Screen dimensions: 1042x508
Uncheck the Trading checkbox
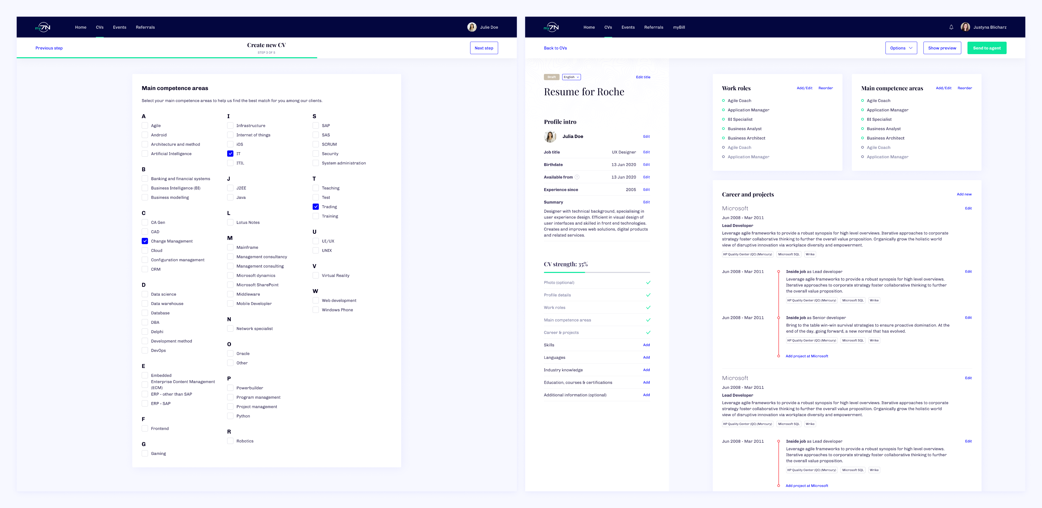(315, 207)
